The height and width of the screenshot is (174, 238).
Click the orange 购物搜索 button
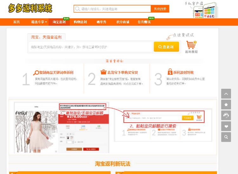160,9
